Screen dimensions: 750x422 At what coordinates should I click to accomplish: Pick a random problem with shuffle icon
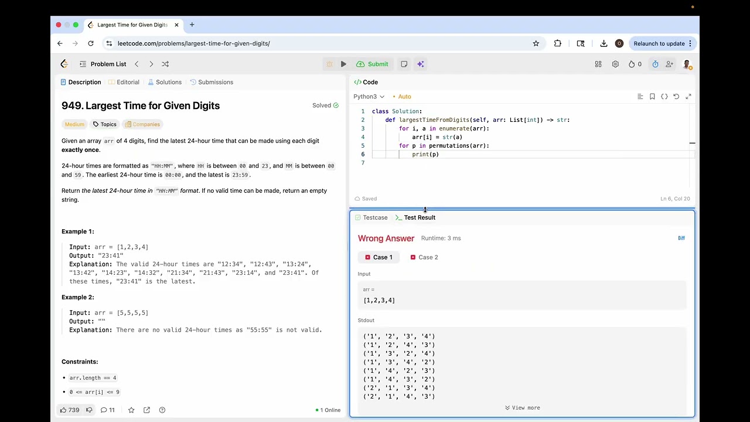(x=165, y=64)
